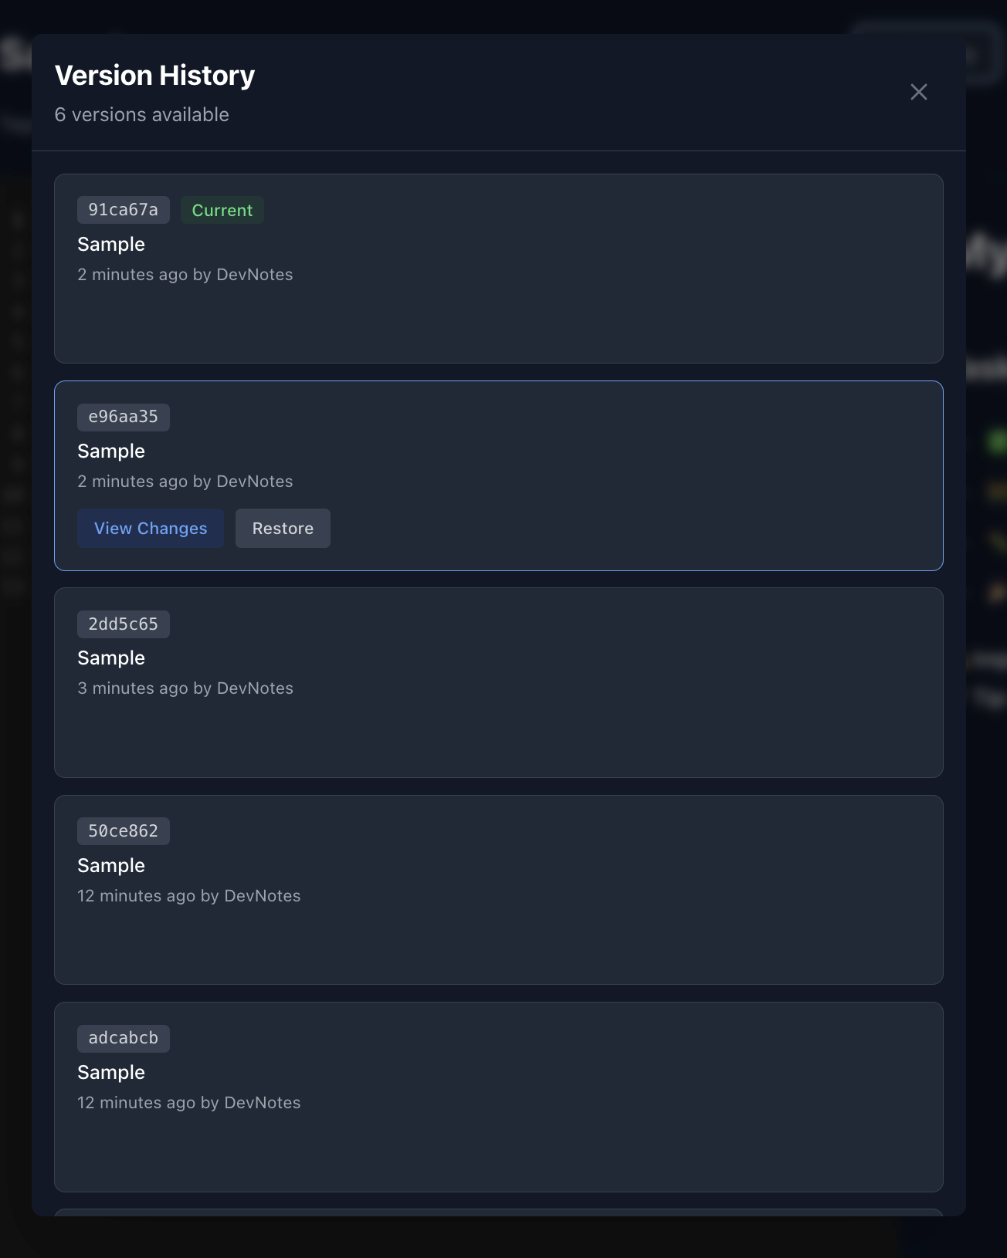Click Sample title in 50ce862 card
This screenshot has width=1007, height=1258.
point(111,866)
